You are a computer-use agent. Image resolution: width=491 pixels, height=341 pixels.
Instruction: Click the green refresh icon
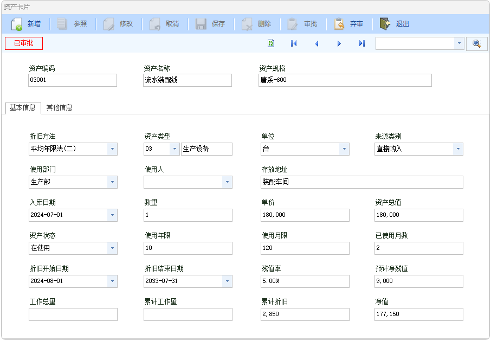(x=271, y=43)
